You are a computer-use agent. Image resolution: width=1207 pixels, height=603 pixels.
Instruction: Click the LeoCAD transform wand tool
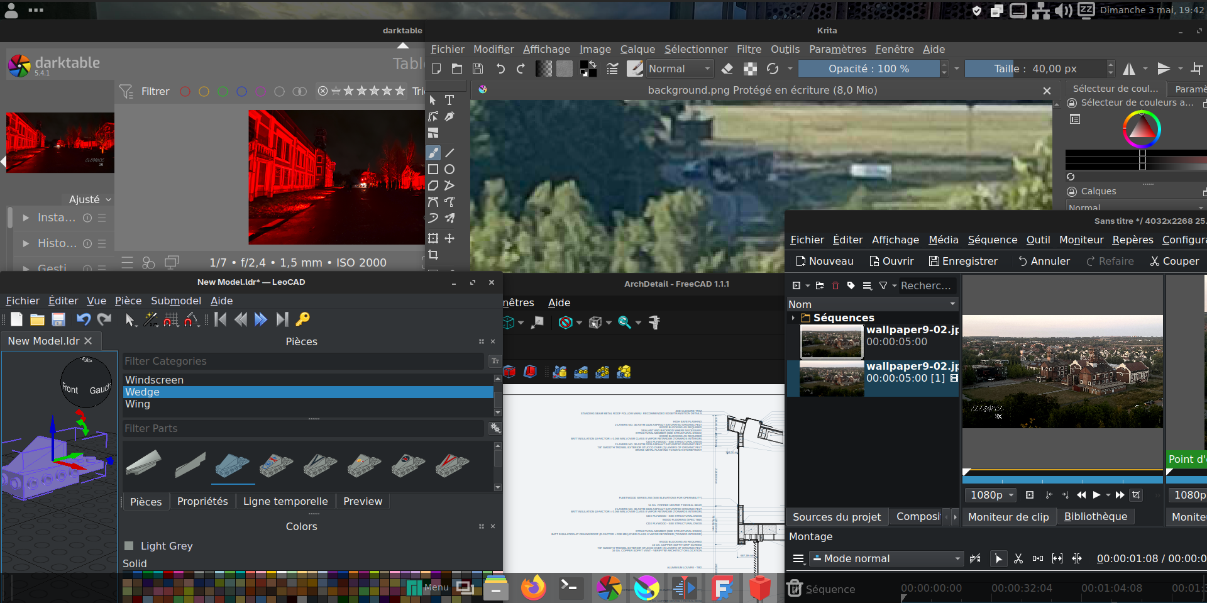point(150,319)
